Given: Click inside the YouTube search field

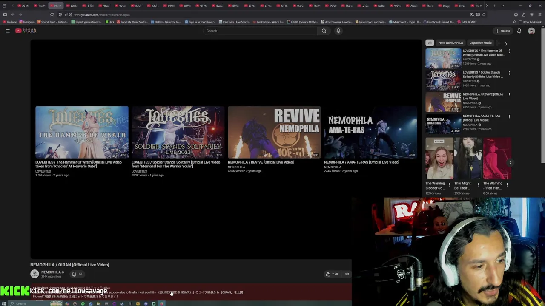Looking at the screenshot, I should tap(260, 31).
